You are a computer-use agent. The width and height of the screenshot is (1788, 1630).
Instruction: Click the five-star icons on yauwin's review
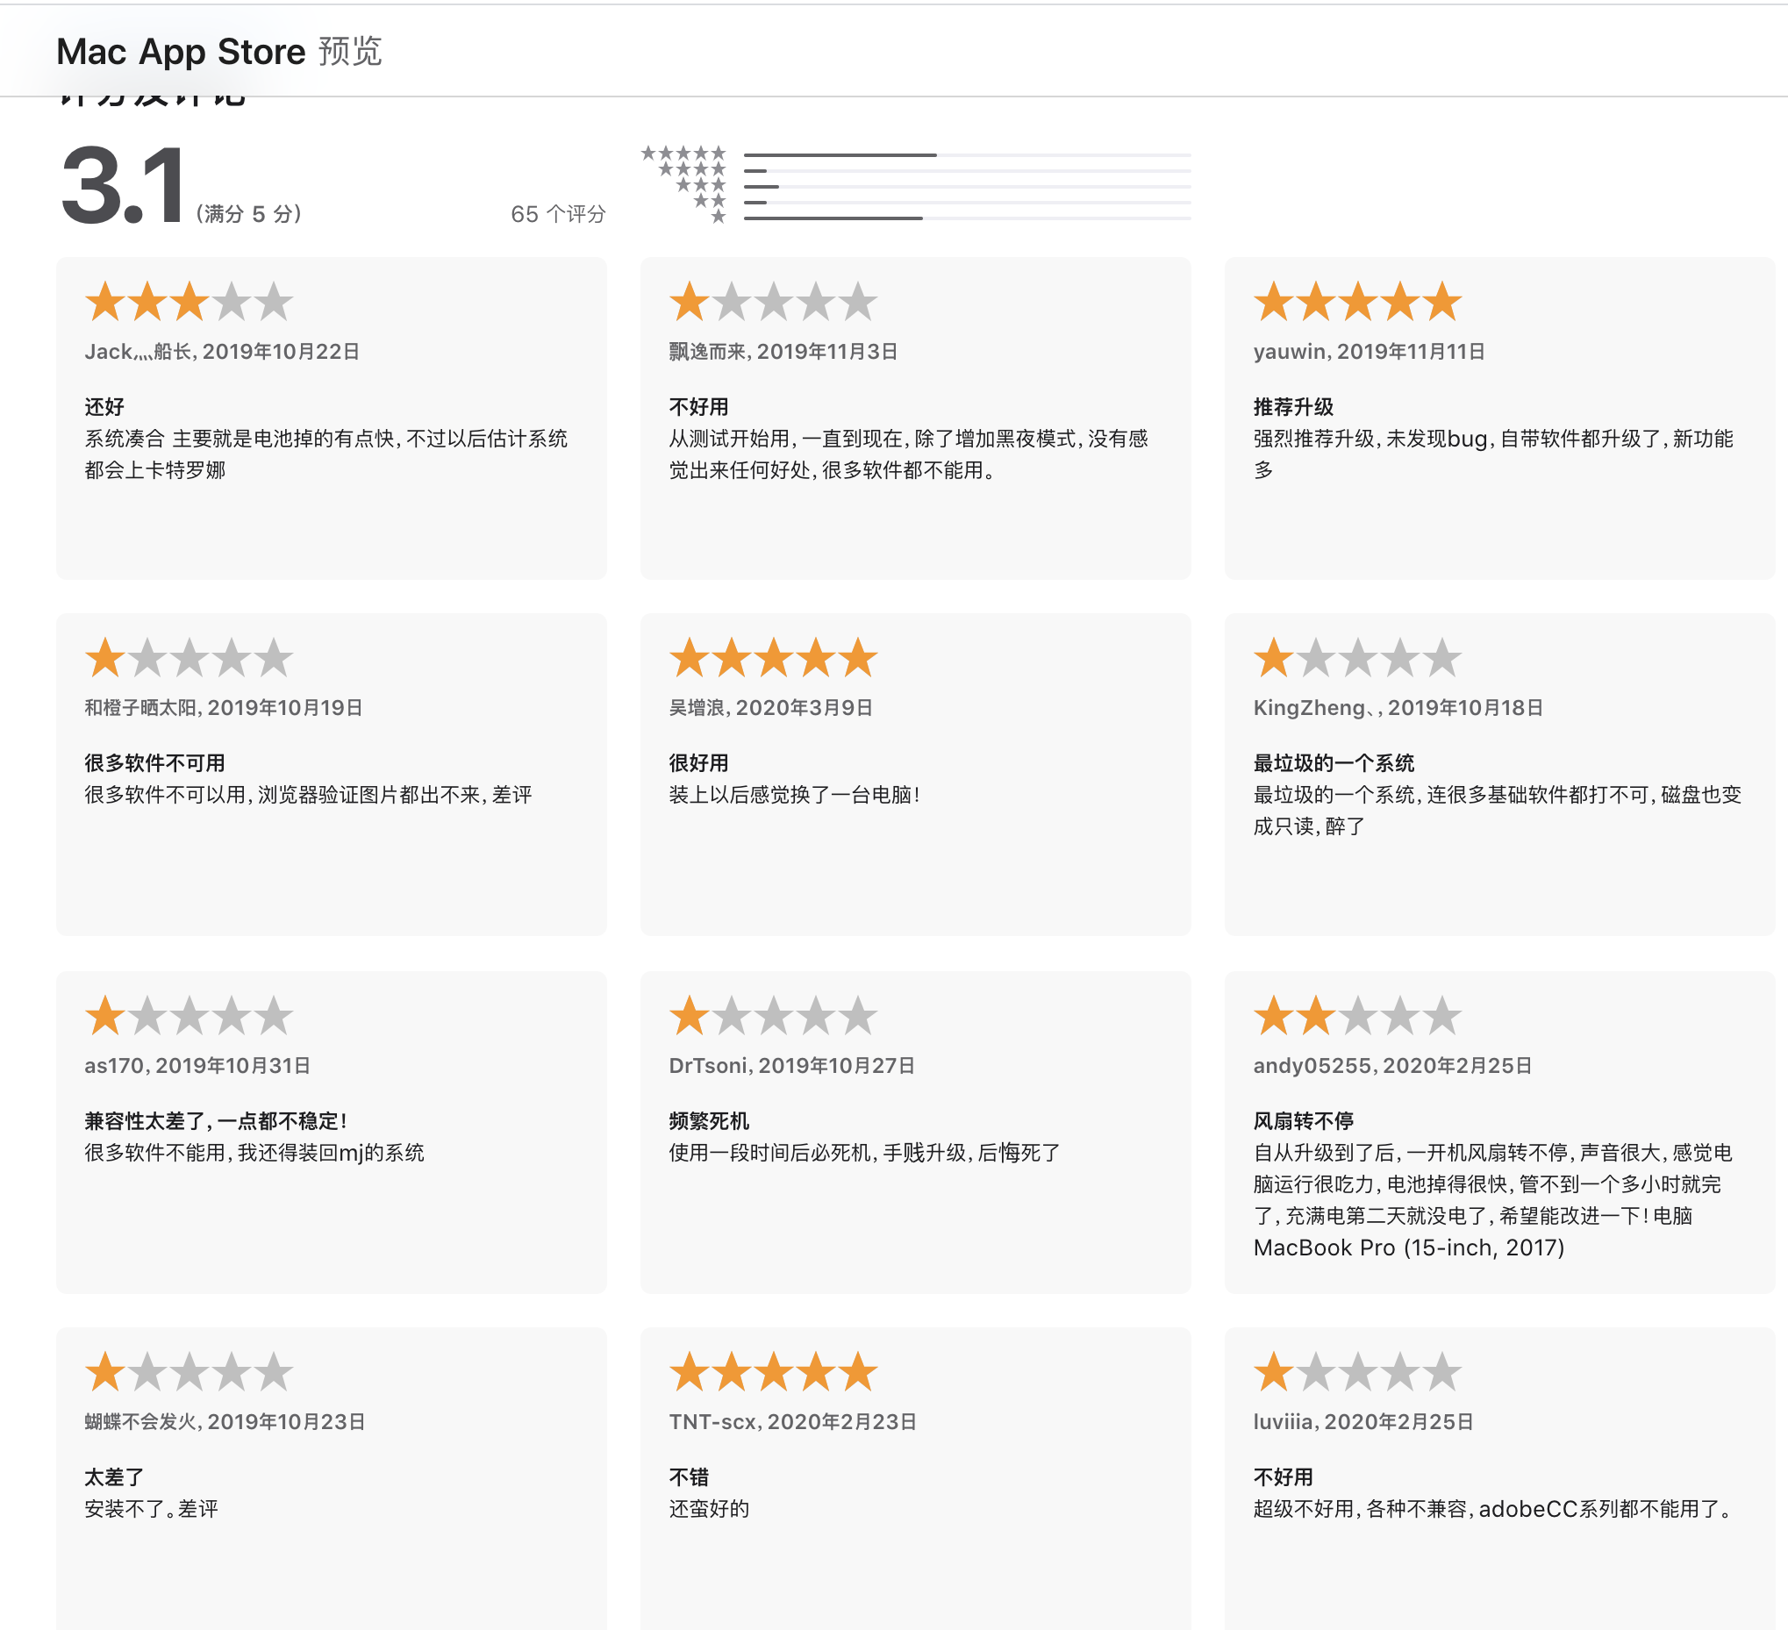1358,302
